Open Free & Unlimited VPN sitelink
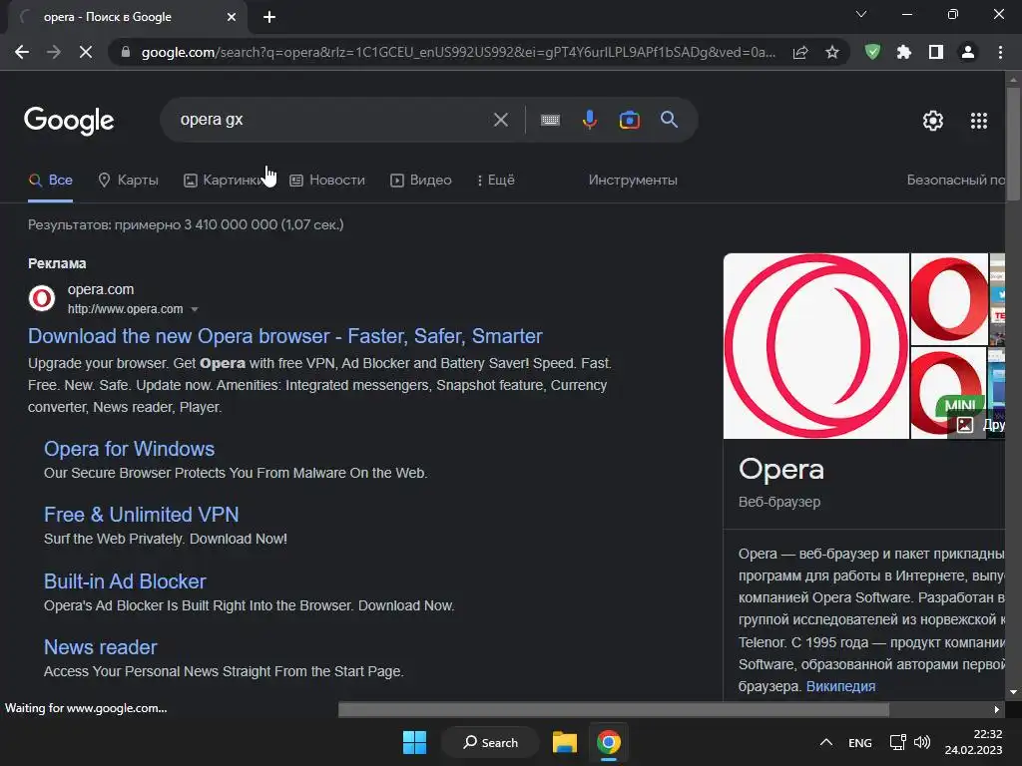This screenshot has width=1022, height=766. [x=142, y=515]
